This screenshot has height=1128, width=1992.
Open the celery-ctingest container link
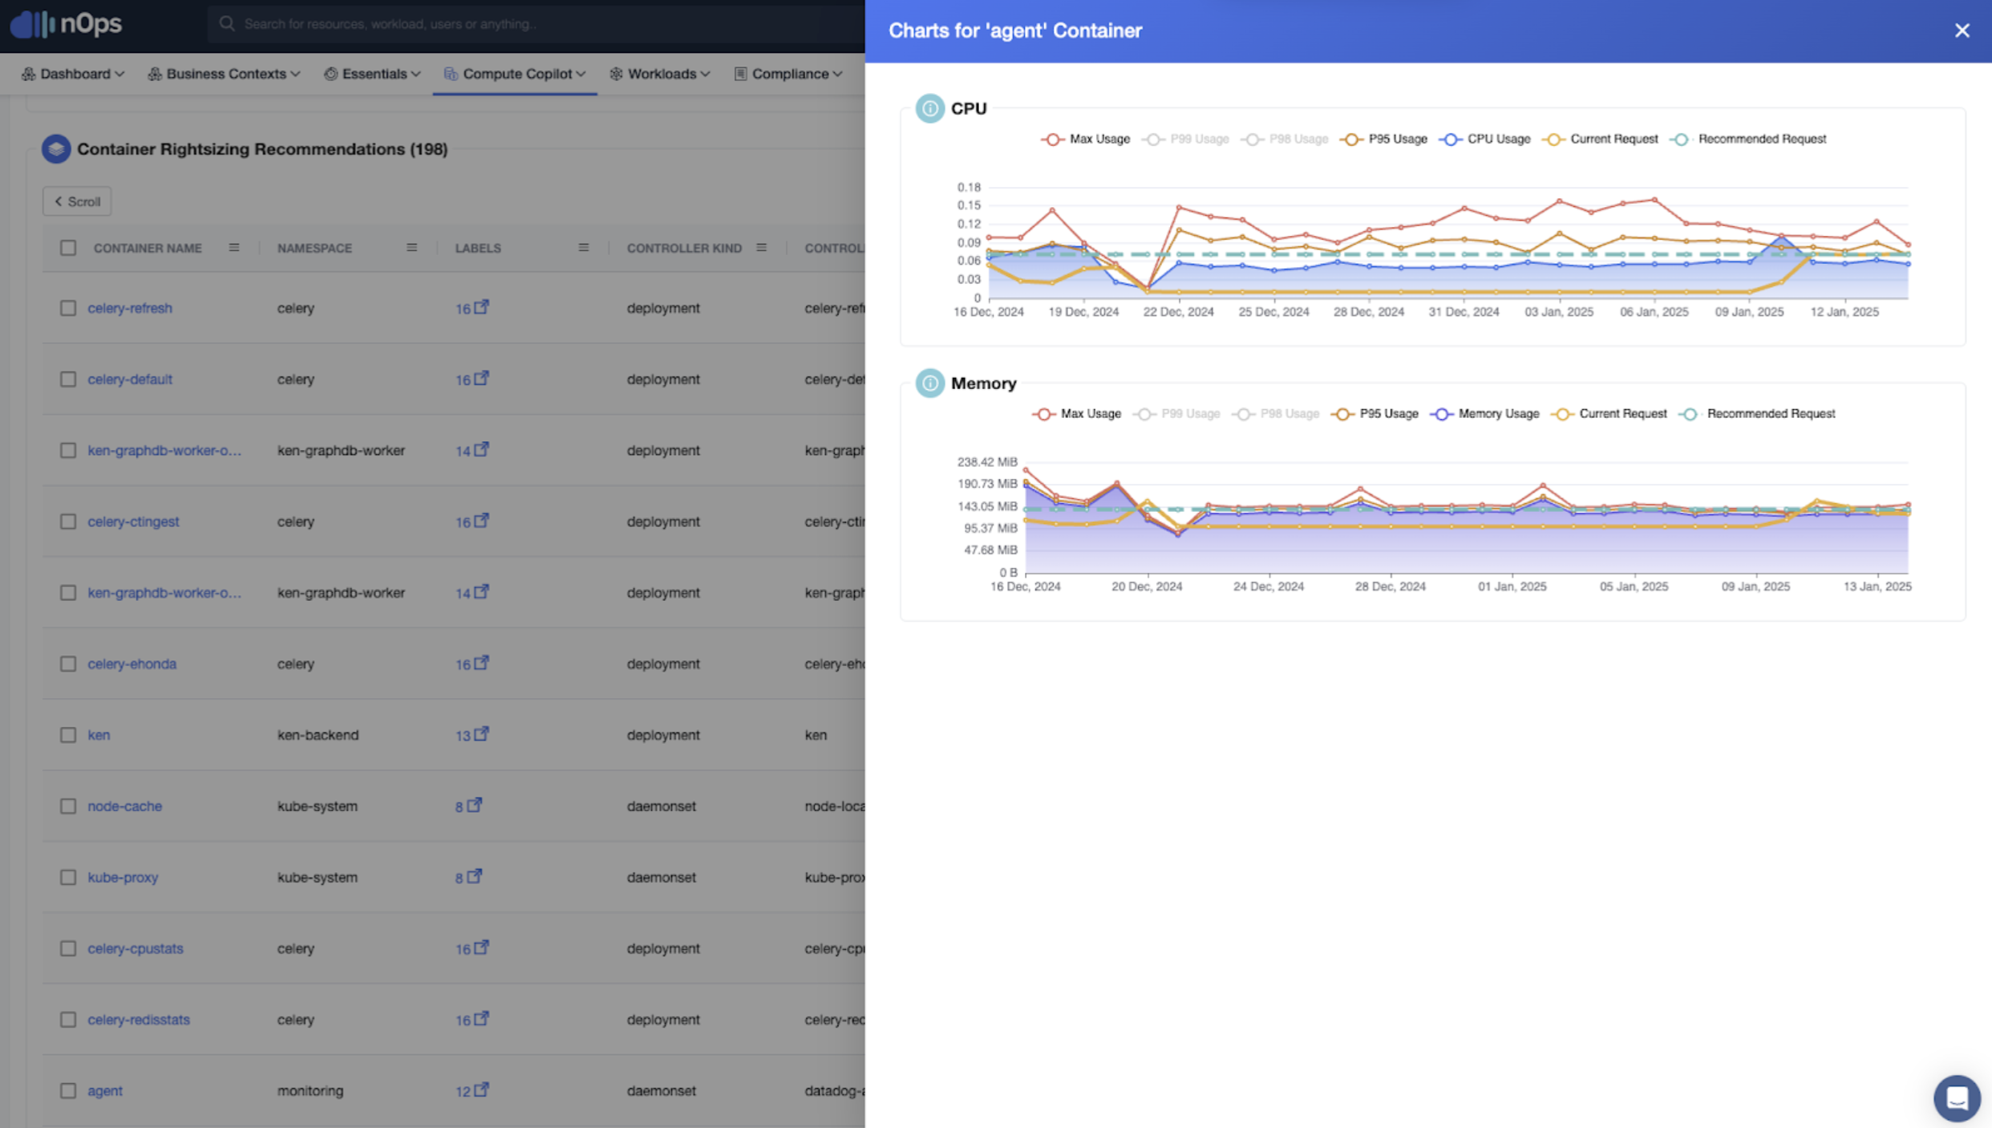(x=133, y=521)
